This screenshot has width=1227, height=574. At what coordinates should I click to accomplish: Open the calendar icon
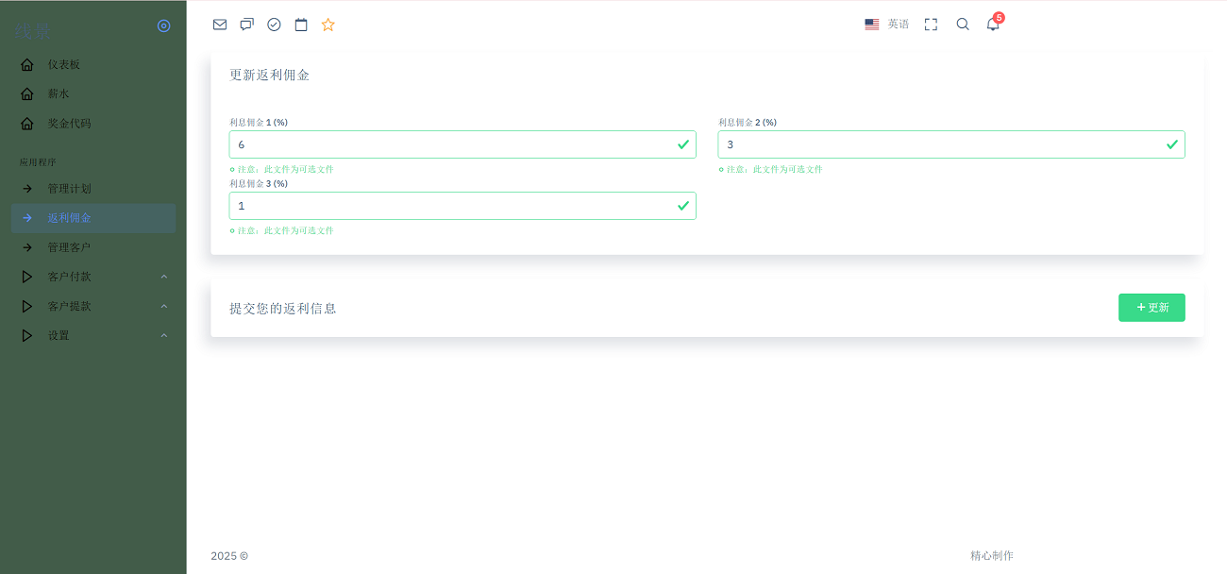coord(301,25)
